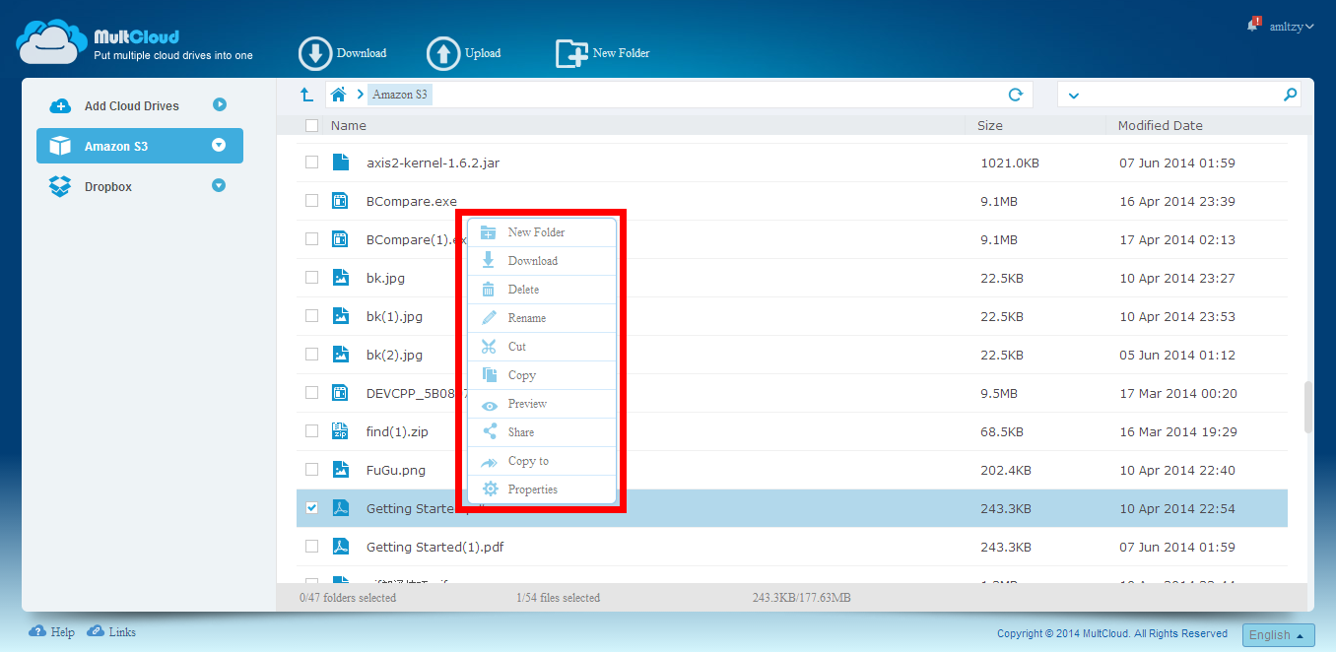Image resolution: width=1336 pixels, height=652 pixels.
Task: Click the Download icon in the top toolbar
Action: tap(315, 53)
